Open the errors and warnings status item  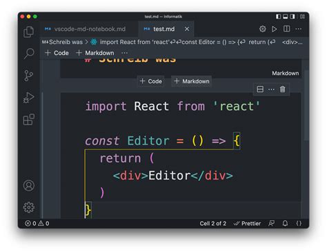click(x=37, y=223)
